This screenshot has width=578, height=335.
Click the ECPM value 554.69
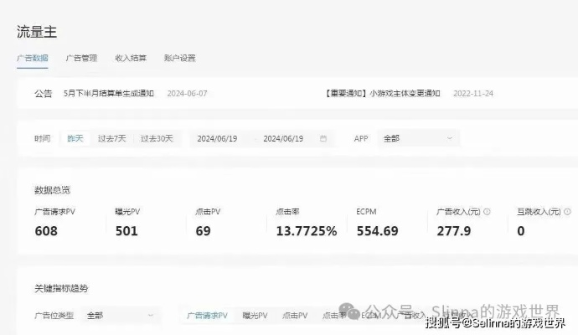pyautogui.click(x=378, y=231)
